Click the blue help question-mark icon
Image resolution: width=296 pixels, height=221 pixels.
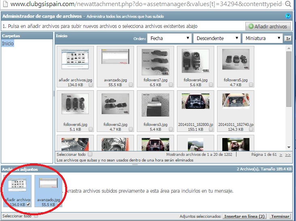(288, 16)
